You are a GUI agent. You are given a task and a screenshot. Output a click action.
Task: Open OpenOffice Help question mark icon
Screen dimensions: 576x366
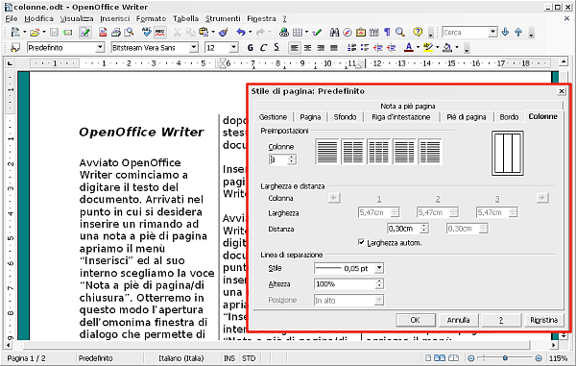coord(418,32)
